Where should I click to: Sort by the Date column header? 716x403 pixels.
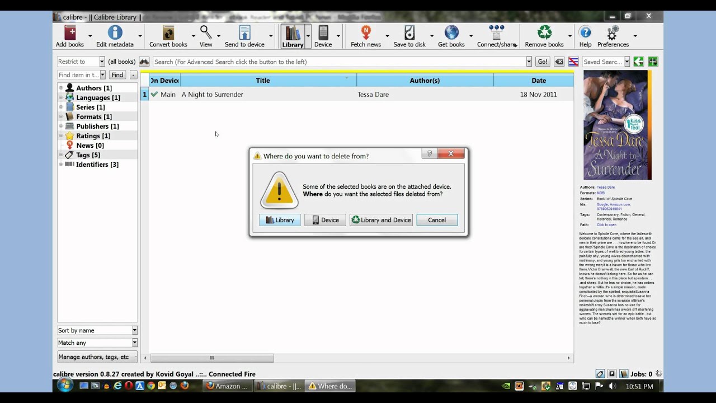click(x=539, y=81)
